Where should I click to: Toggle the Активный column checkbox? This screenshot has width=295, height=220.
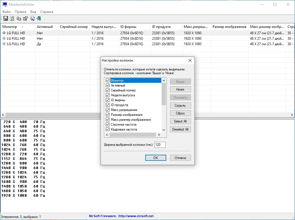click(108, 85)
